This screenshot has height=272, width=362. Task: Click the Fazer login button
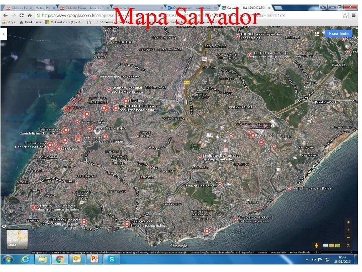click(338, 34)
